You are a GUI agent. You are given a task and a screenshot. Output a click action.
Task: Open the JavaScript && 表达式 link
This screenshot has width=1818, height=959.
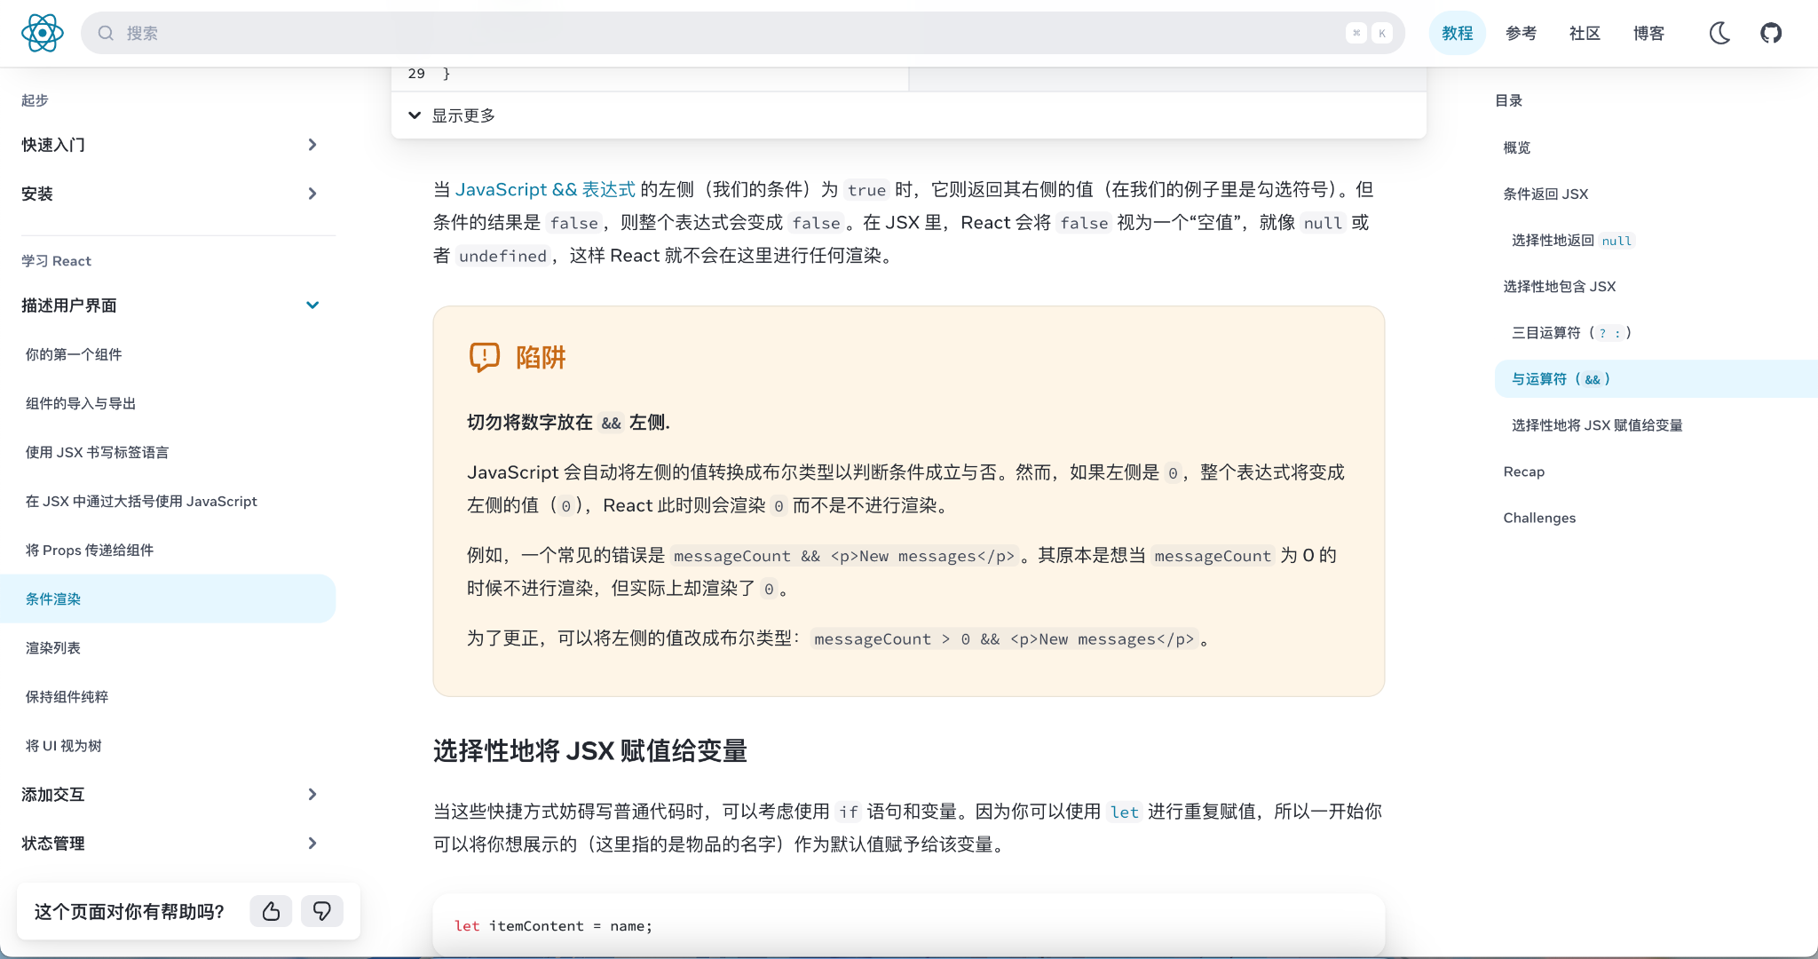coord(545,189)
